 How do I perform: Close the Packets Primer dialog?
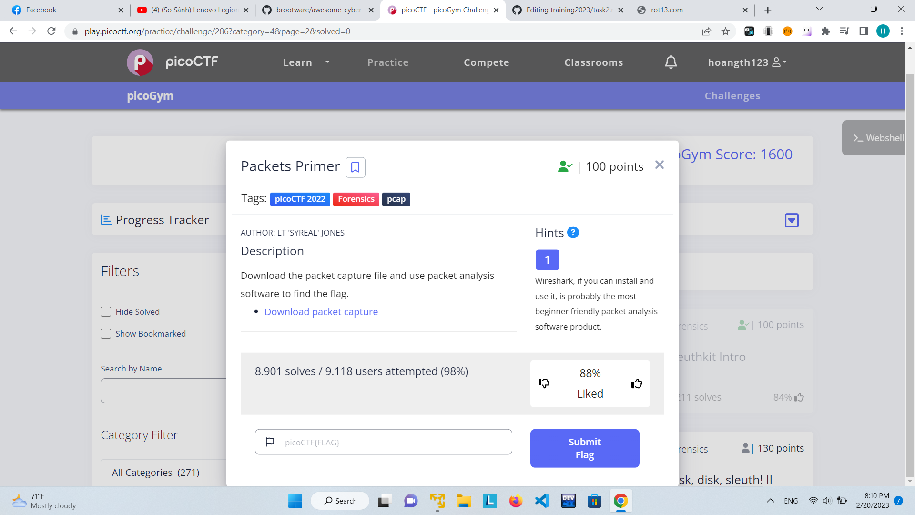[x=659, y=165]
